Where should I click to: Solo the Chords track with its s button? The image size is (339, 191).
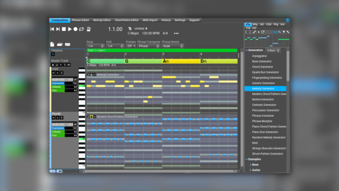pyautogui.click(x=57, y=118)
